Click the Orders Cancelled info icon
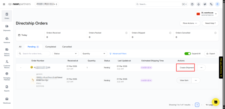 pos(215,33)
